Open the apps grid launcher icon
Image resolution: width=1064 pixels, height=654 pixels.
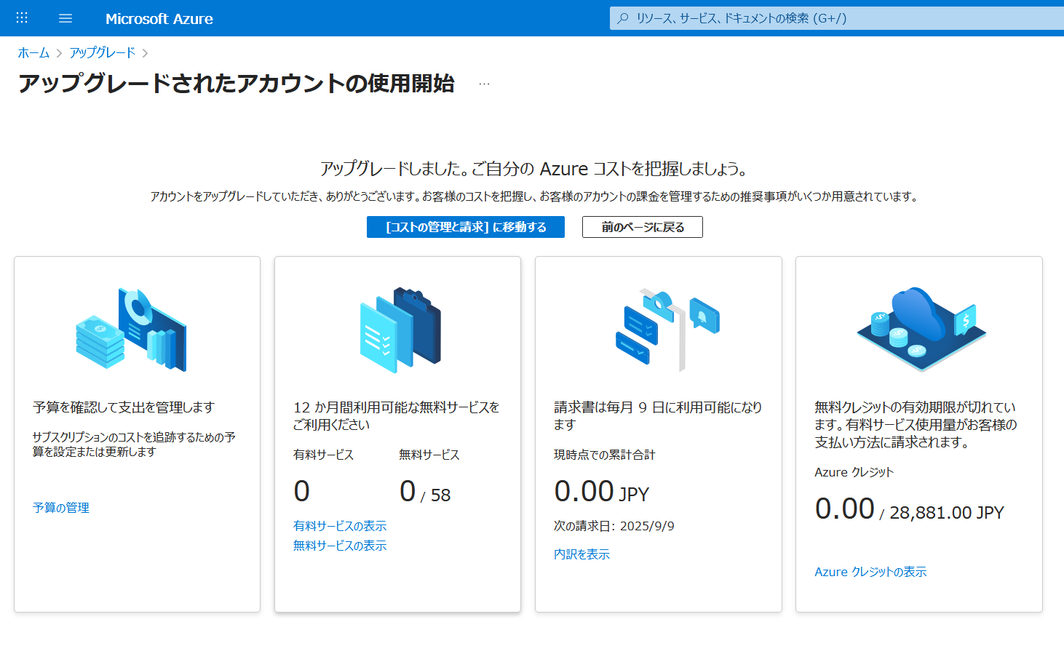[x=22, y=18]
